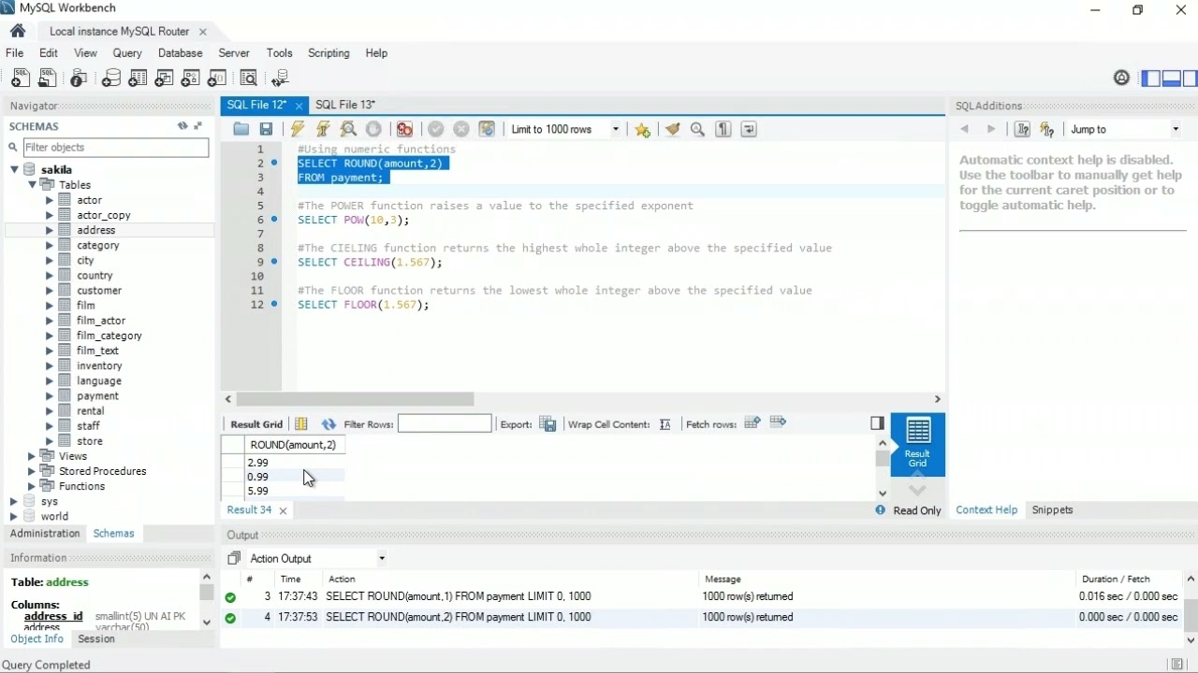Focus the Filter Rows input
Image resolution: width=1198 pixels, height=673 pixels.
[x=445, y=423]
